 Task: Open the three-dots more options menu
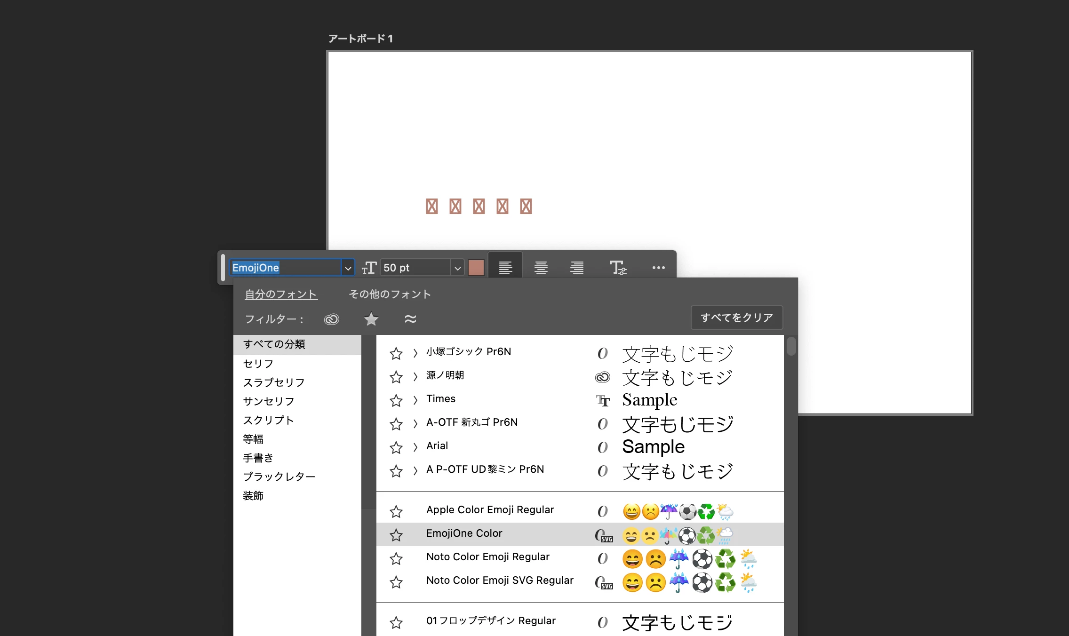pyautogui.click(x=658, y=268)
